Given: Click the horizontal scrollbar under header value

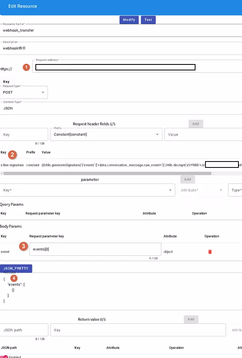Looking at the screenshot, I should [107, 173].
